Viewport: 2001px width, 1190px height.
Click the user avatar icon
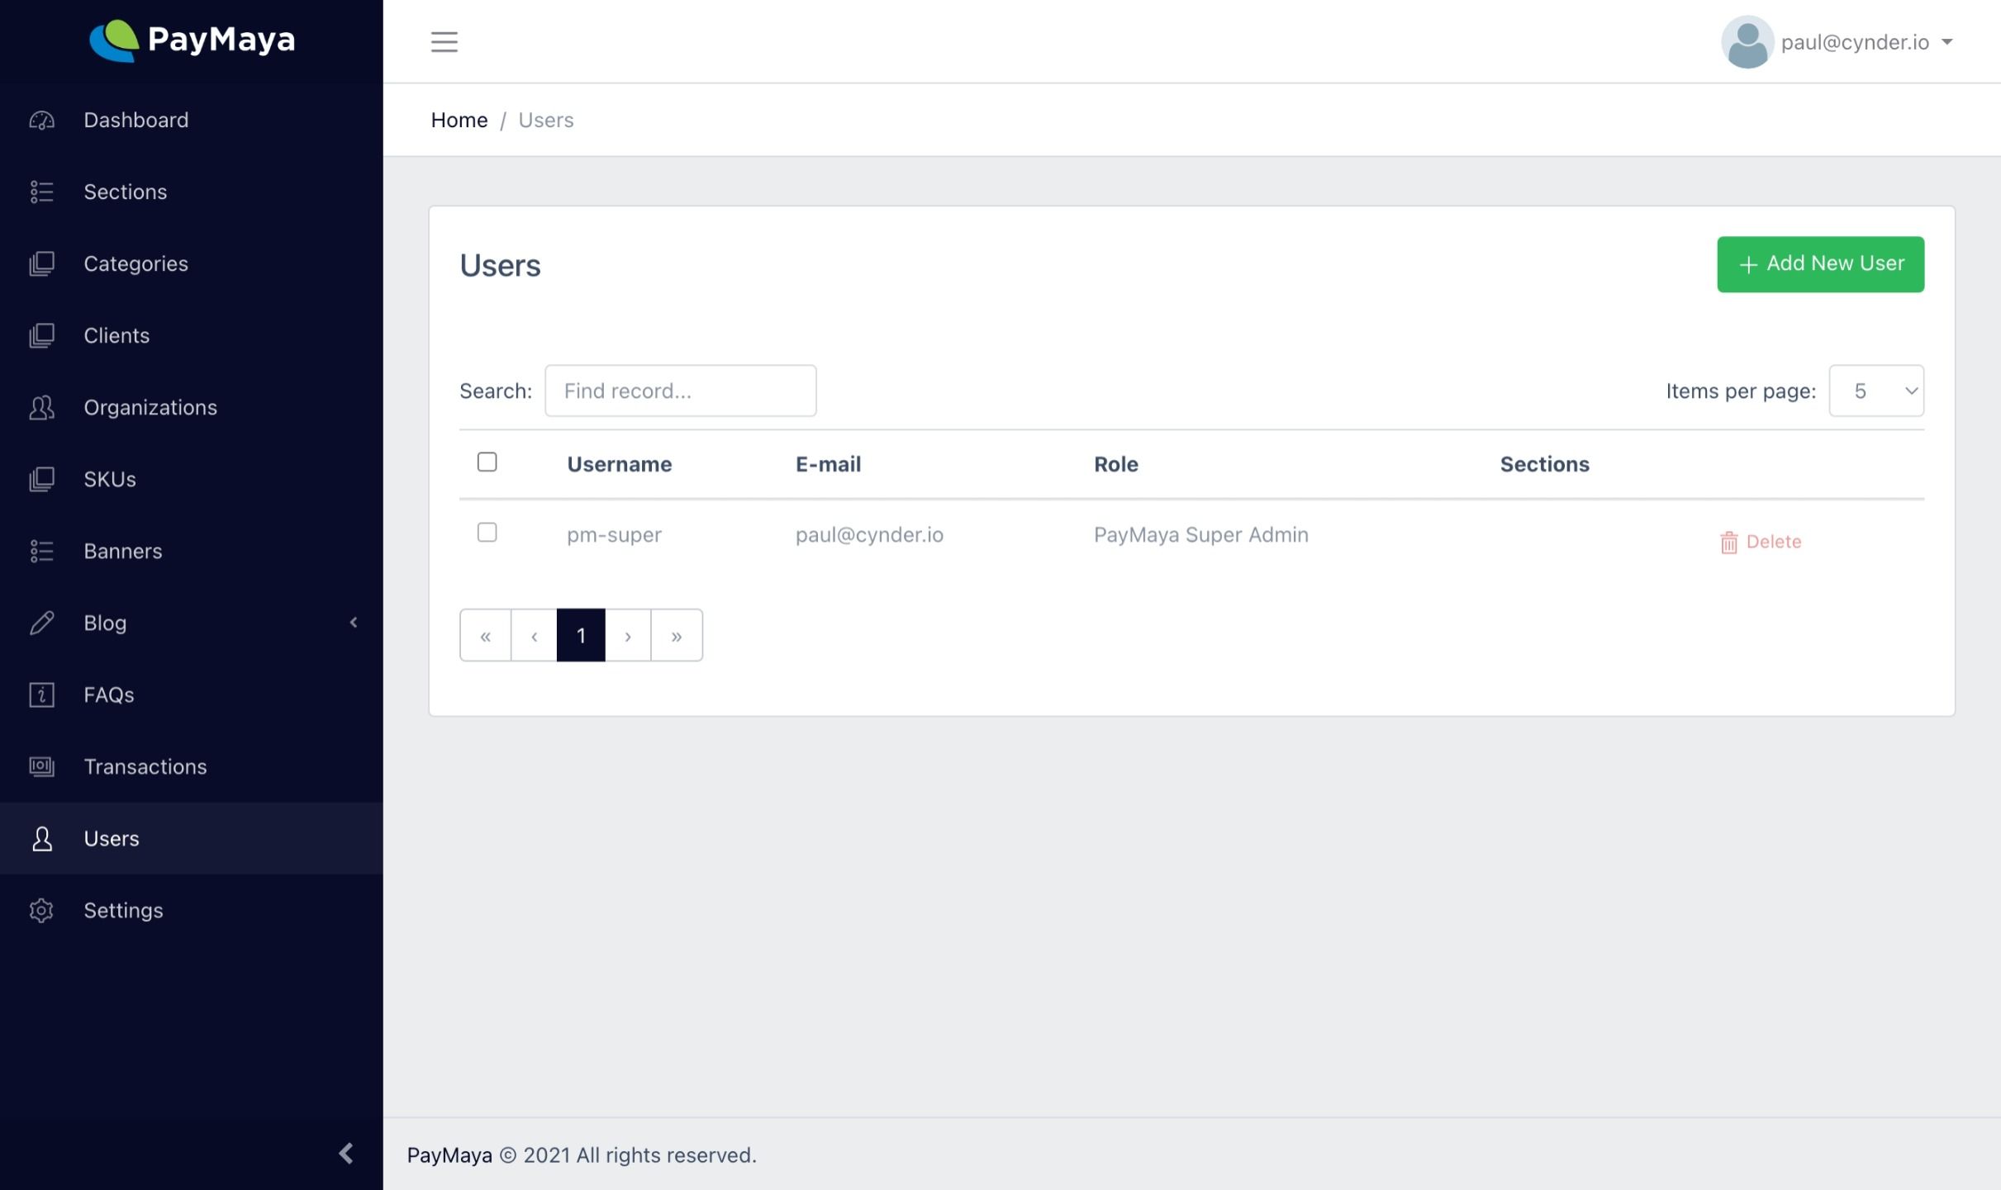click(1747, 41)
